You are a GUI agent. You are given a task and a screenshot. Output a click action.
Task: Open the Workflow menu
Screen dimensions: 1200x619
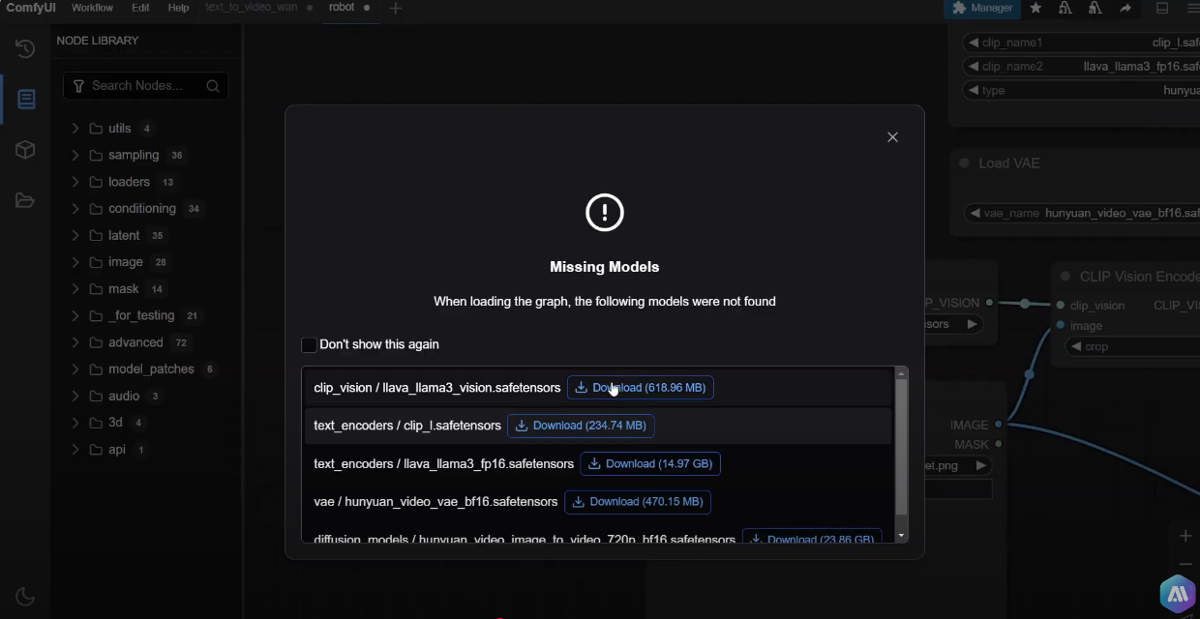pyautogui.click(x=92, y=8)
